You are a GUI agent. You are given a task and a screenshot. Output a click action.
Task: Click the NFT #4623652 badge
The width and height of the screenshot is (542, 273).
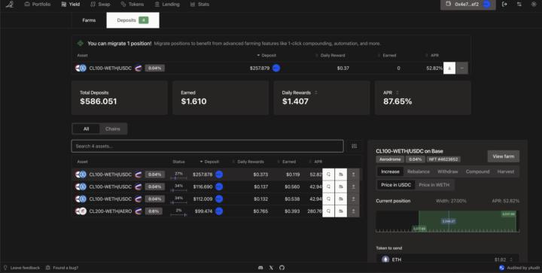coord(443,159)
